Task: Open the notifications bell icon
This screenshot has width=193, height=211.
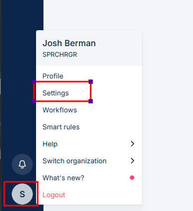Action: point(22,164)
